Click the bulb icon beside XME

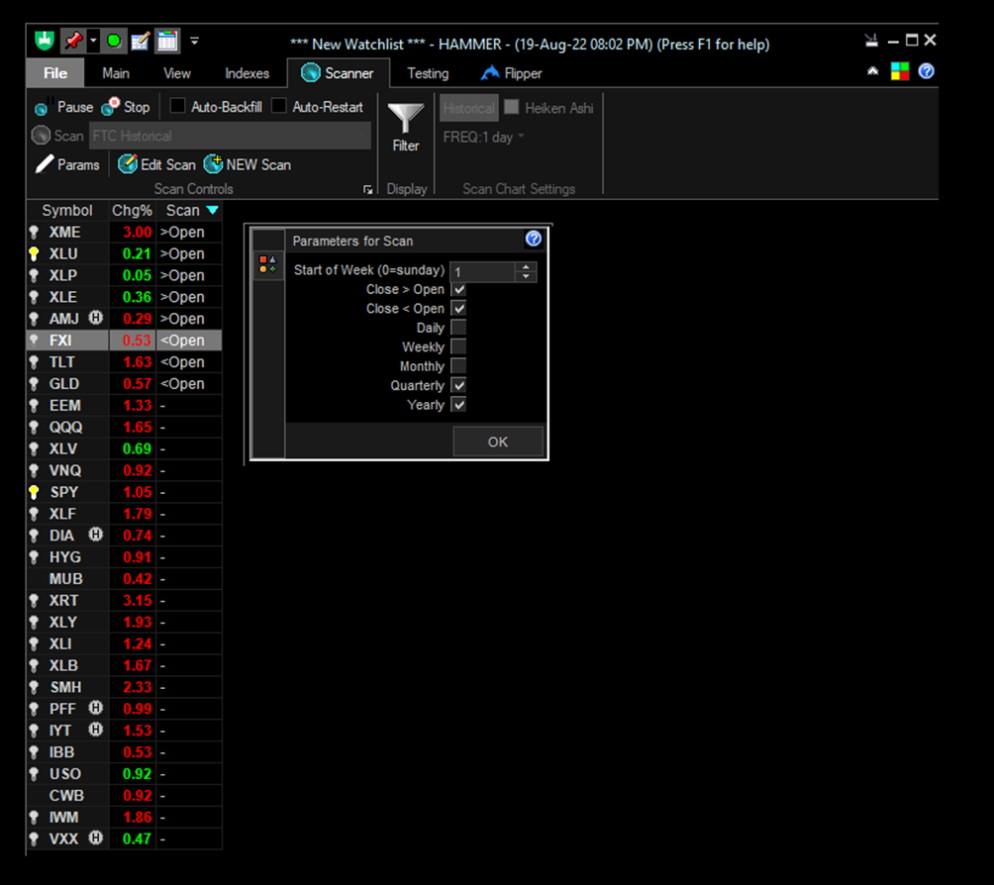pos(35,233)
